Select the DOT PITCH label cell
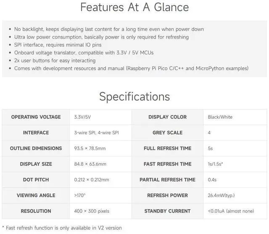269x234 pixels. pos(36,179)
